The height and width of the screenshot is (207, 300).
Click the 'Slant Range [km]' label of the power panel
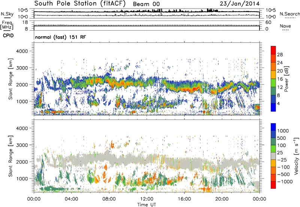click(10, 79)
